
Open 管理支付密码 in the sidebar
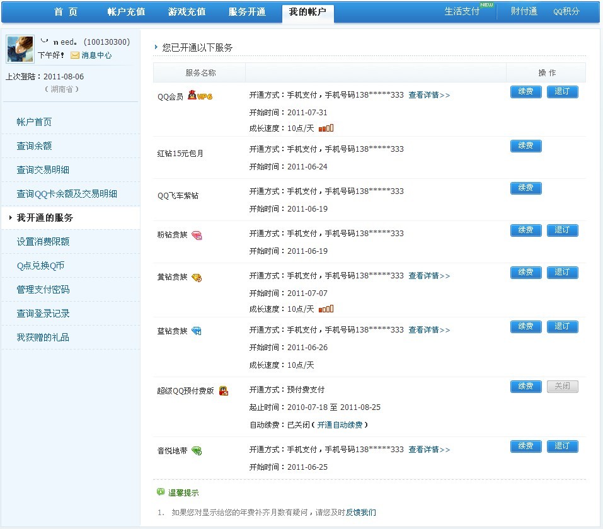(43, 290)
